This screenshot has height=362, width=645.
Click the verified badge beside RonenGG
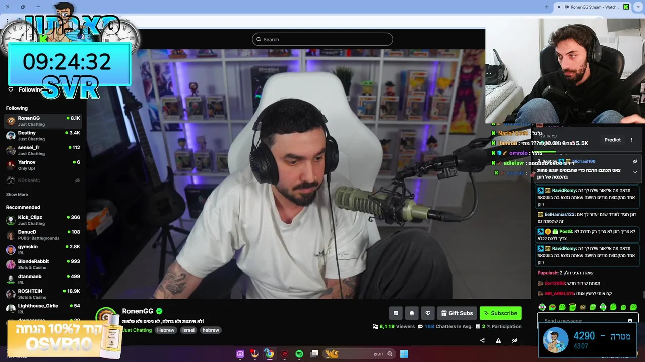click(159, 311)
